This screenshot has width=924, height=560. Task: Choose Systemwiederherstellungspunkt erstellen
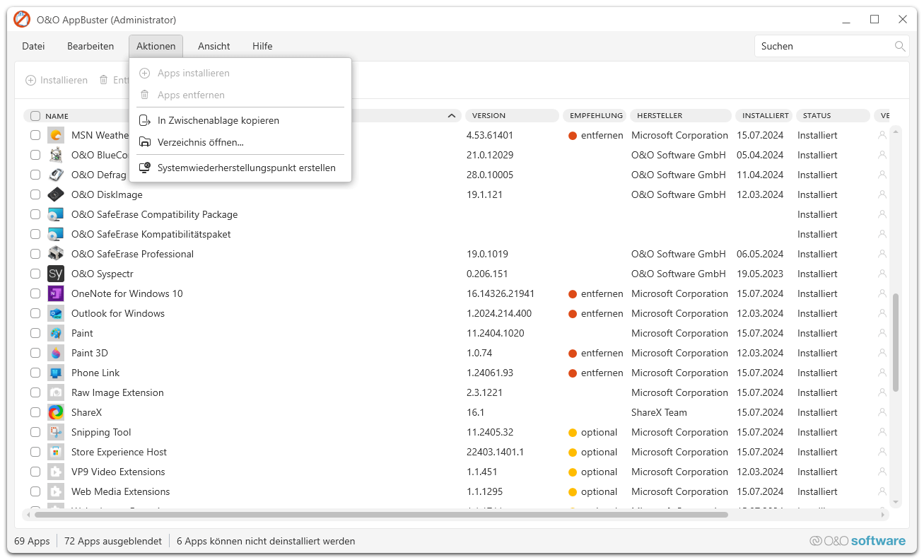point(240,168)
